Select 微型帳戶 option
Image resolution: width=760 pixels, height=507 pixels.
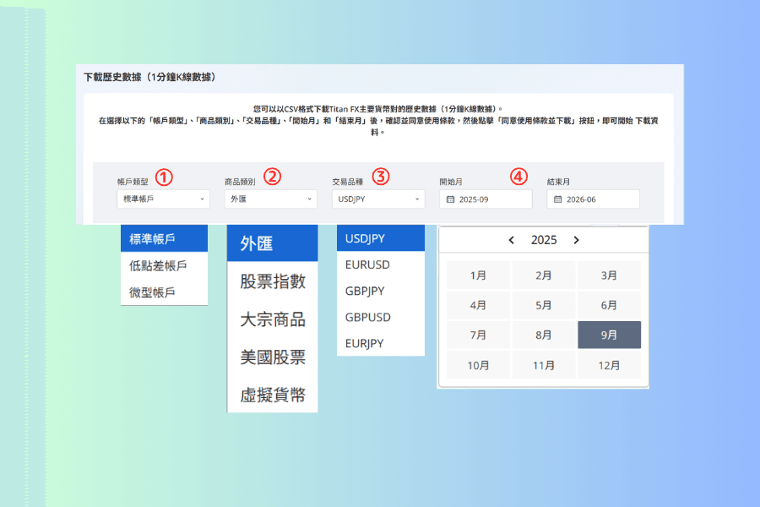(x=165, y=292)
